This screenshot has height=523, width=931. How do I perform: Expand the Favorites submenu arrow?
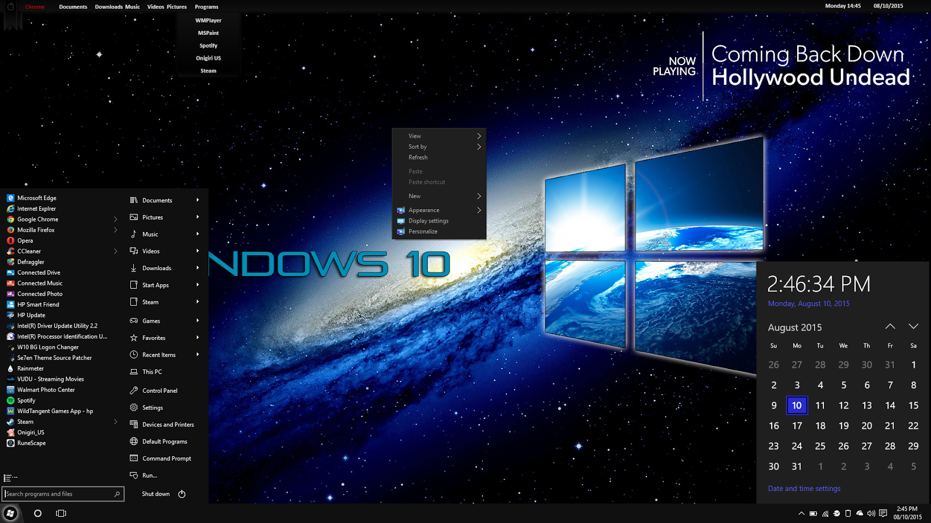tap(198, 338)
